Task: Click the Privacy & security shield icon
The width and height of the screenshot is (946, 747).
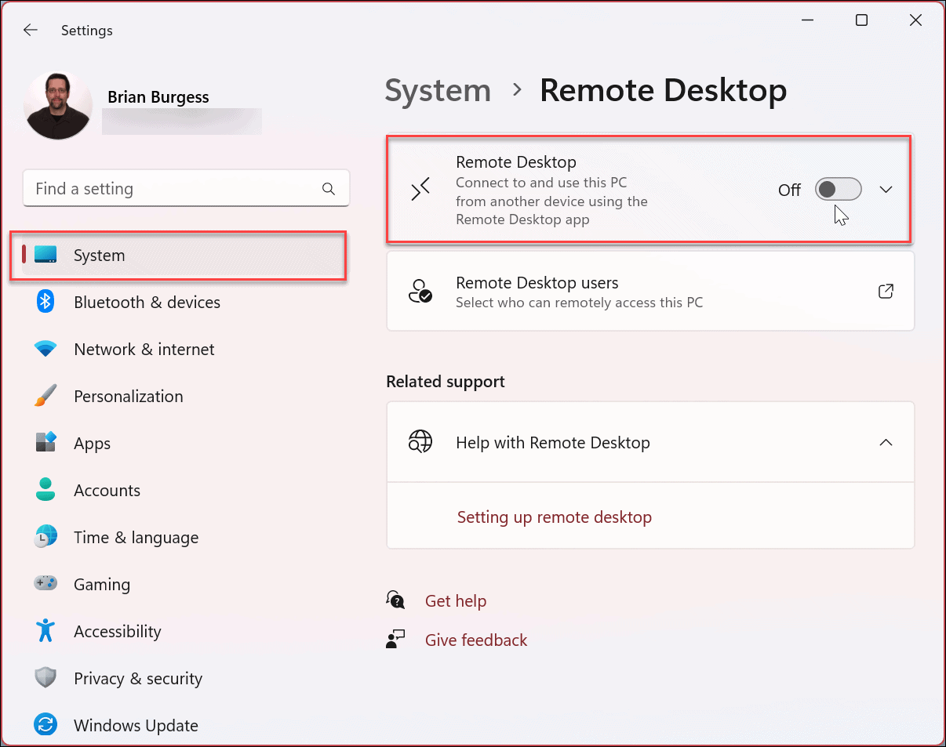Action: (45, 678)
